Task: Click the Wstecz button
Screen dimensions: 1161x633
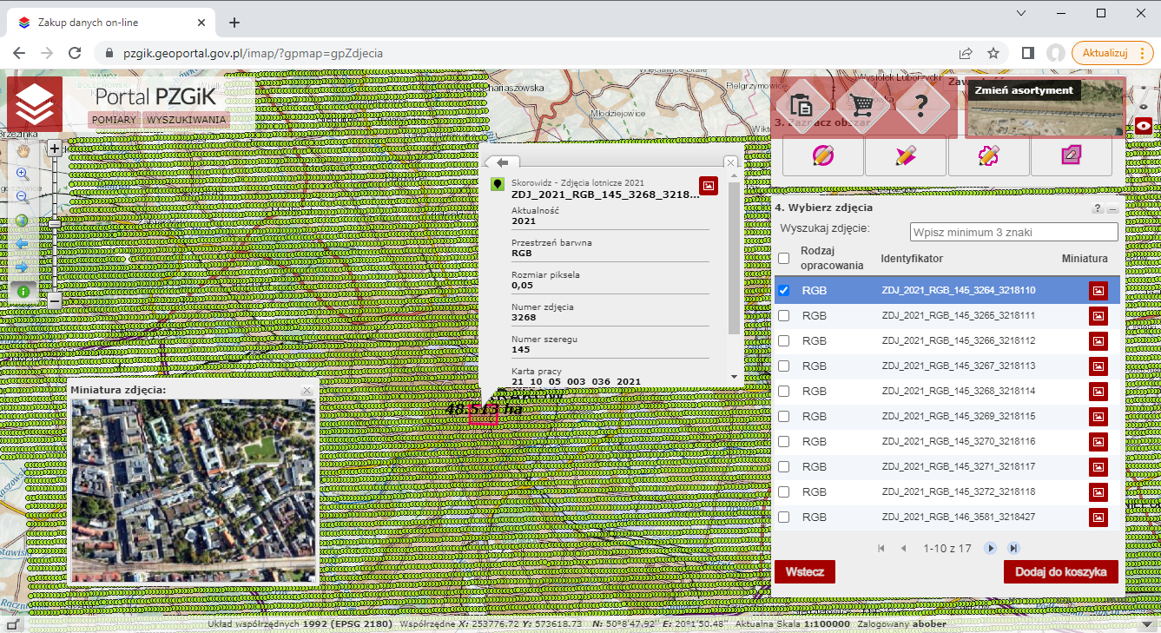Action: point(805,572)
